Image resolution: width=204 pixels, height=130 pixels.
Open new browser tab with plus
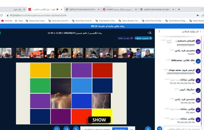click(x=179, y=9)
